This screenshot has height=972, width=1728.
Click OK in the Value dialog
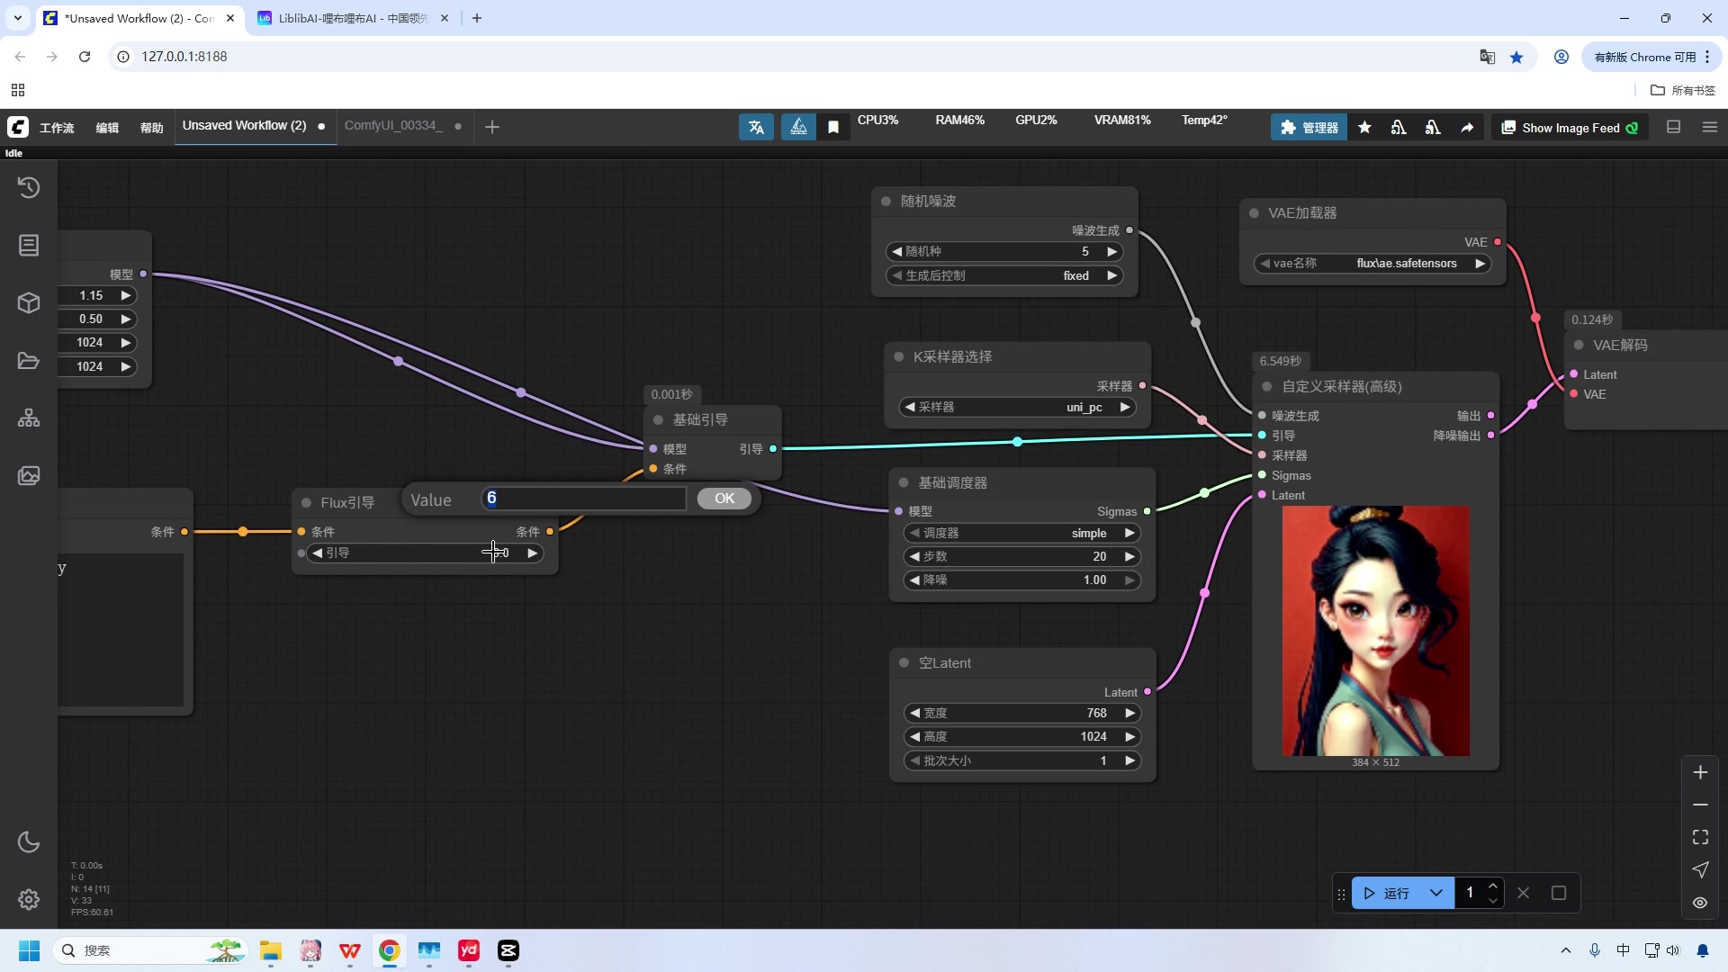coord(724,499)
